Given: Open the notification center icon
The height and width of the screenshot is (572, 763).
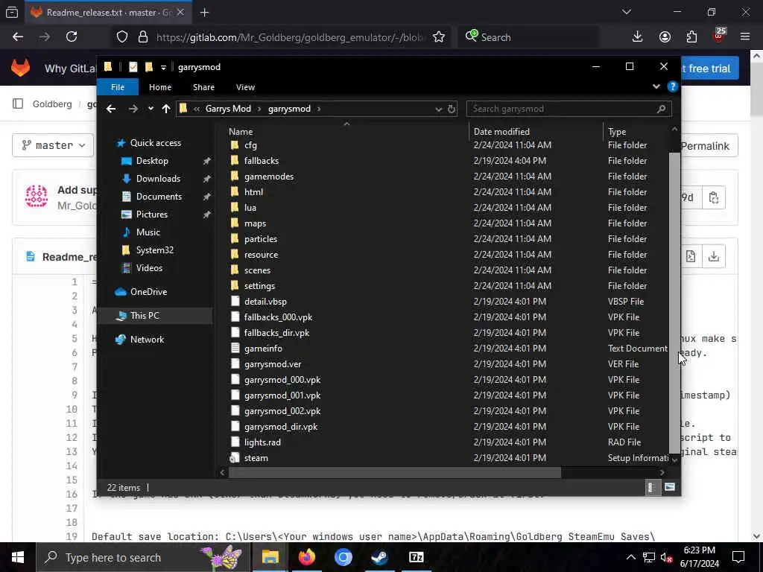Looking at the screenshot, I should [x=738, y=557].
